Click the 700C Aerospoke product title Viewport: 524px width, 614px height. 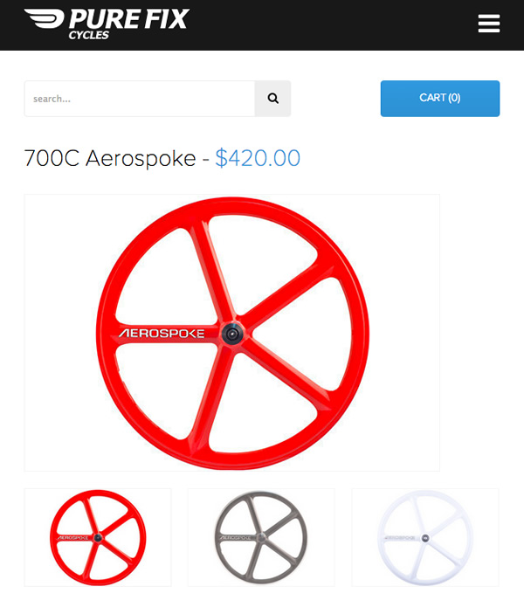110,158
